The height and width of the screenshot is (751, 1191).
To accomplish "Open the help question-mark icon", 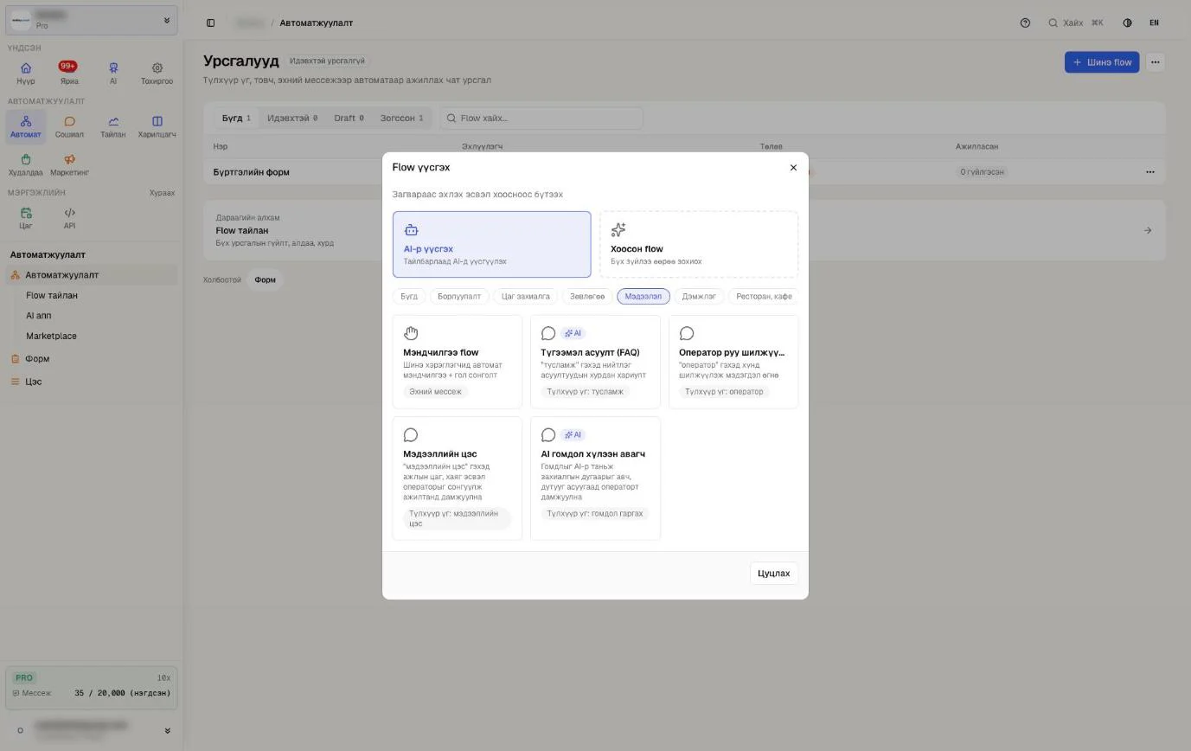I will tap(1025, 22).
